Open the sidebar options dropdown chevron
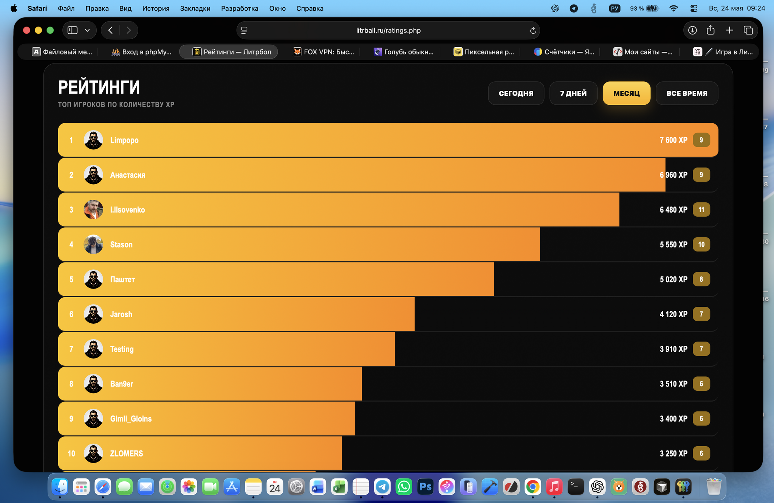 click(x=87, y=30)
